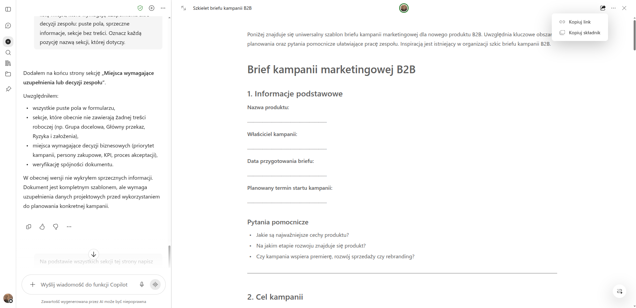Start new conversation with plus icon in chat header
The image size is (636, 308).
pos(152,8)
